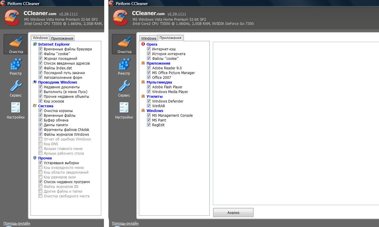This screenshot has width=379, height=227.
Task: Uncheck Opera История интернета checkbox
Action: pos(149,54)
